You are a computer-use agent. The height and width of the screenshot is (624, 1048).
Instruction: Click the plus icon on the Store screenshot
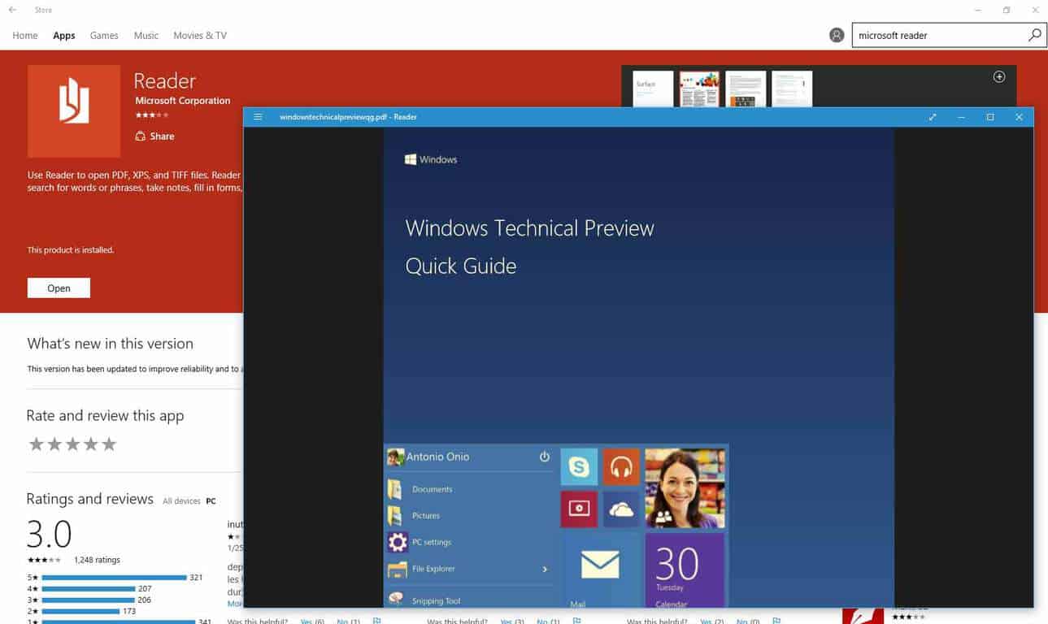coord(999,76)
